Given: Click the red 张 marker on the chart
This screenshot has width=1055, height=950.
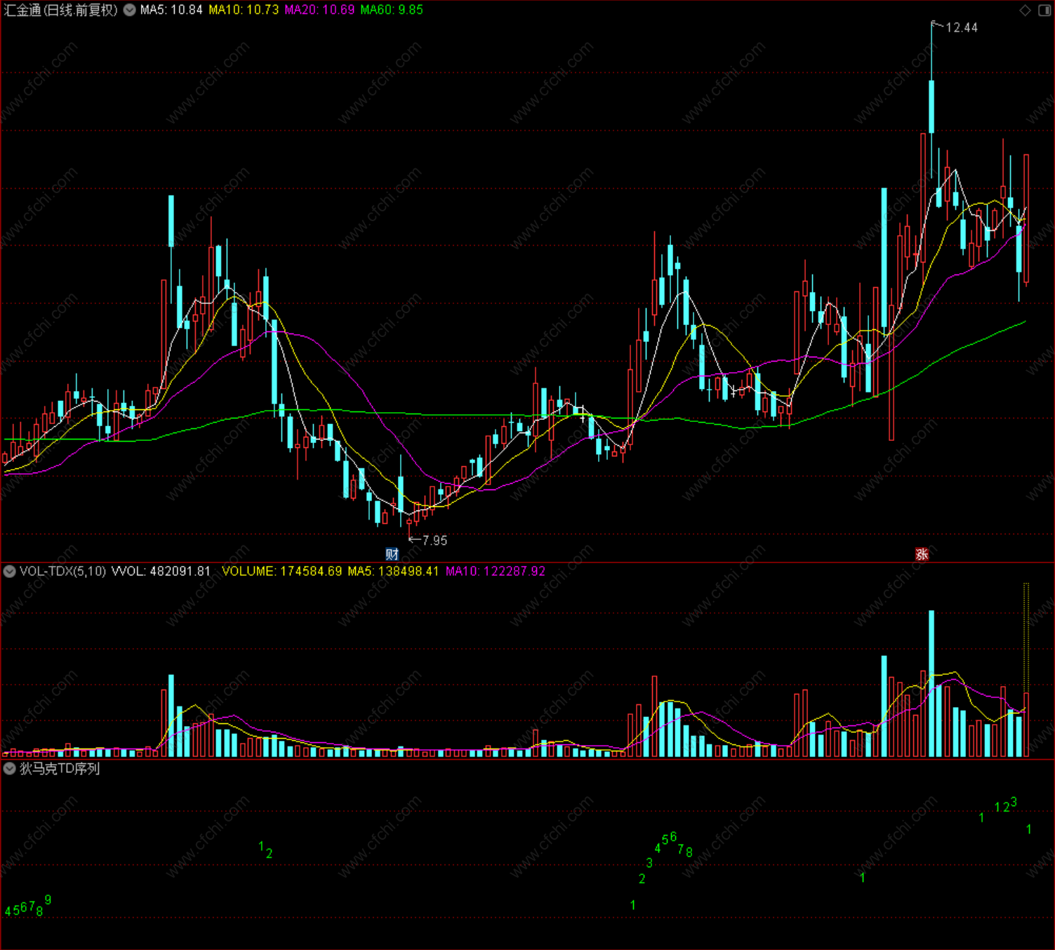Looking at the screenshot, I should [922, 554].
